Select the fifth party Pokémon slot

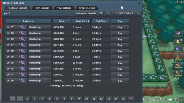coord(178,65)
